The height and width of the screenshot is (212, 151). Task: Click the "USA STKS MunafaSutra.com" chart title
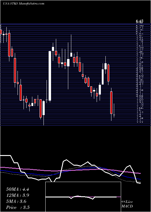(24, 4)
